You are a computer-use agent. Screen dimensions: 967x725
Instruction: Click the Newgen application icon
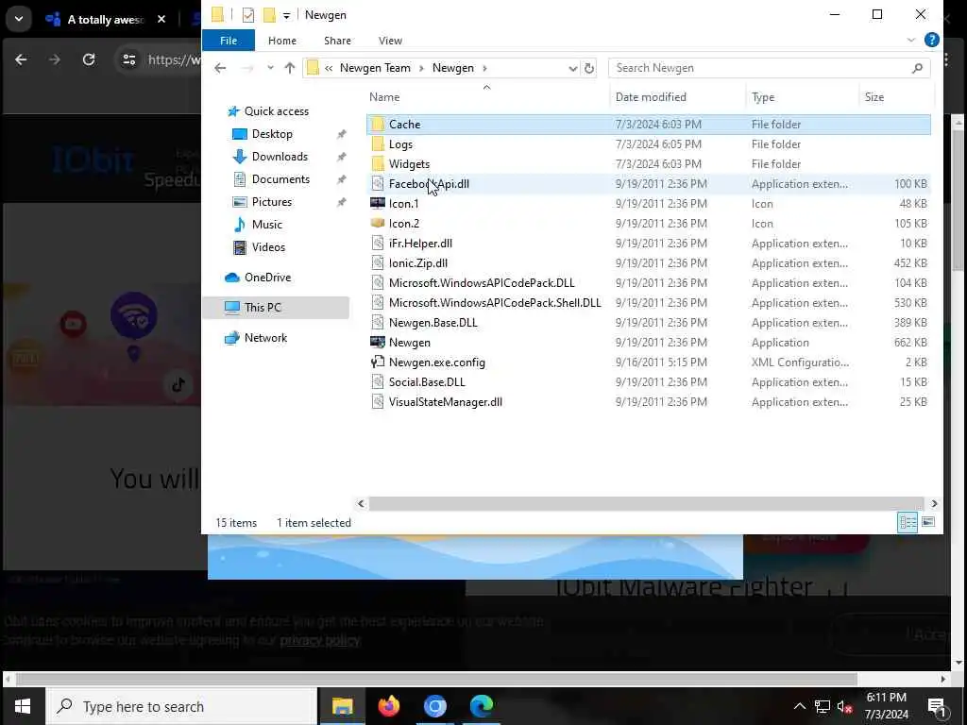click(x=378, y=342)
